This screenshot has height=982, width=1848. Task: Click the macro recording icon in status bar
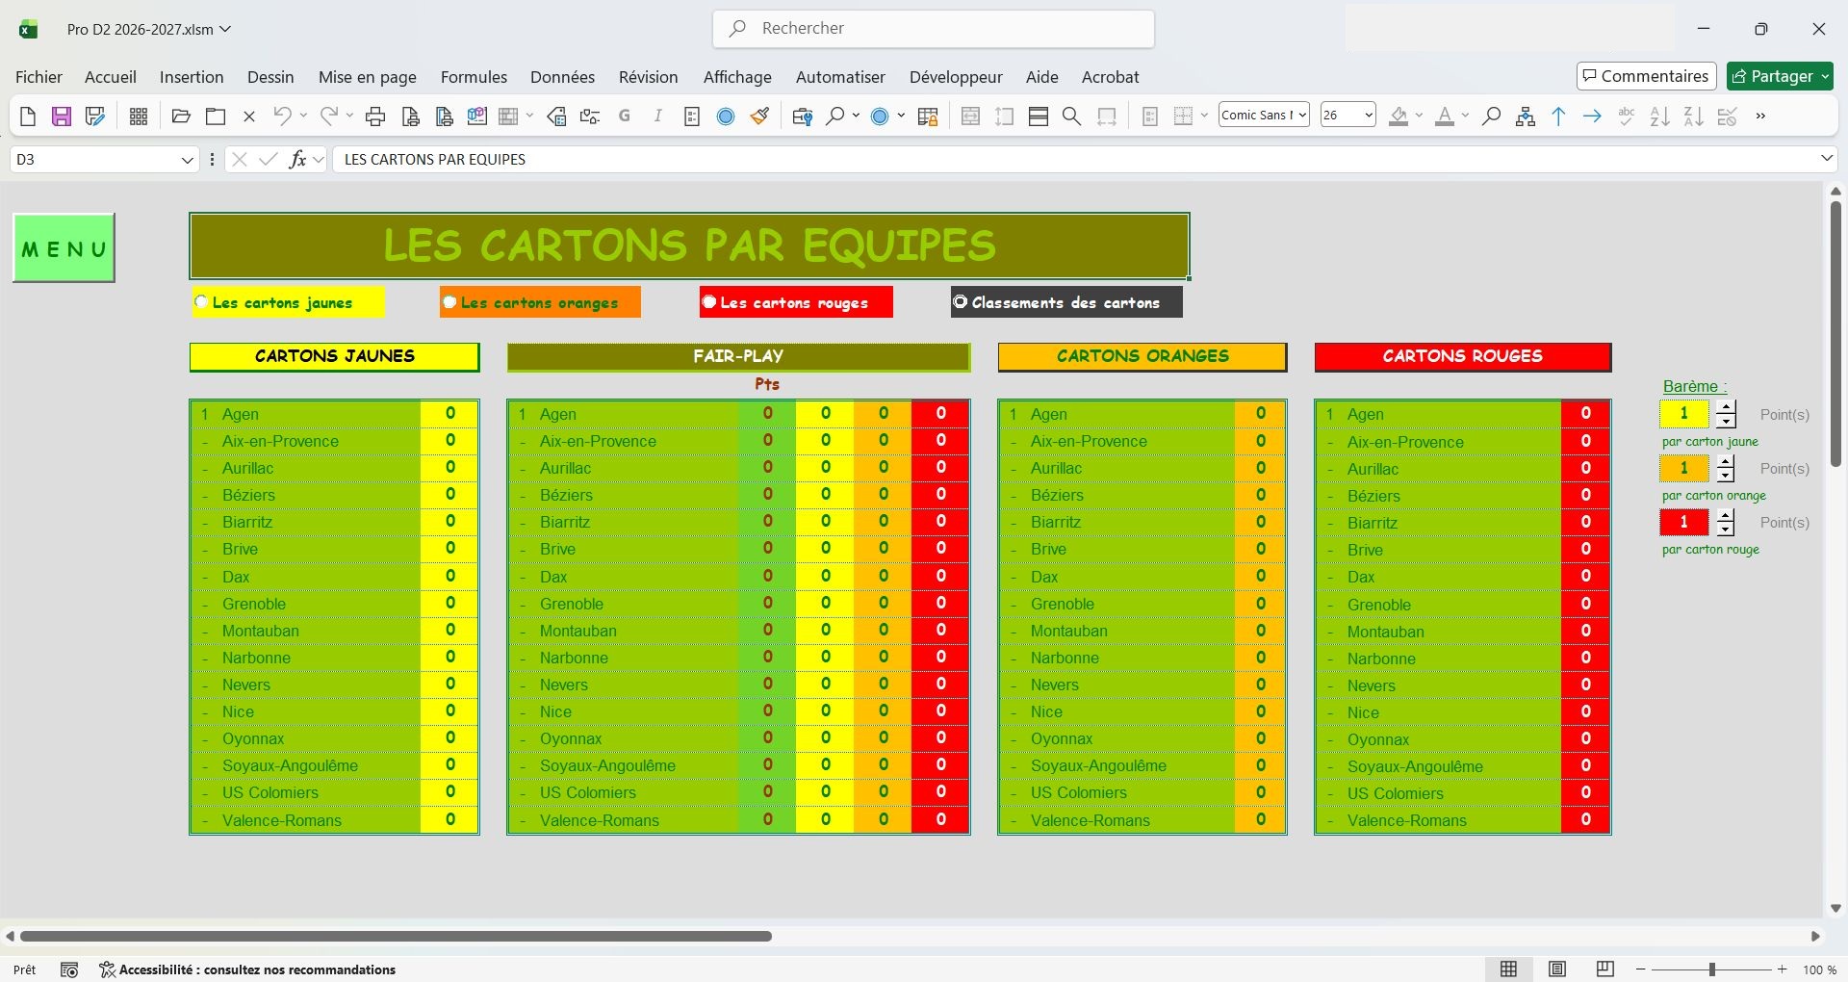coord(69,969)
